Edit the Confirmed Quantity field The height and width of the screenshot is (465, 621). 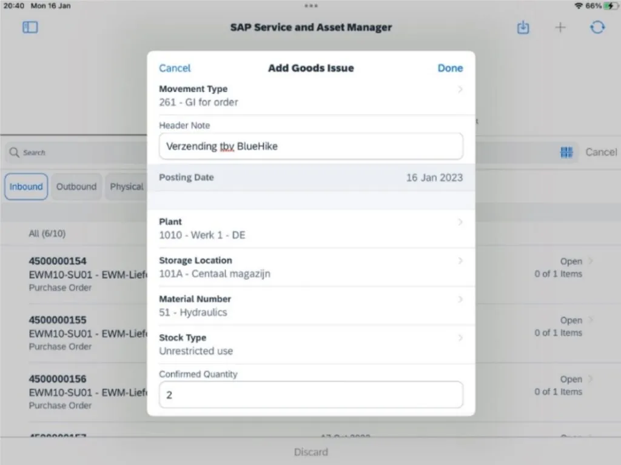pyautogui.click(x=311, y=395)
